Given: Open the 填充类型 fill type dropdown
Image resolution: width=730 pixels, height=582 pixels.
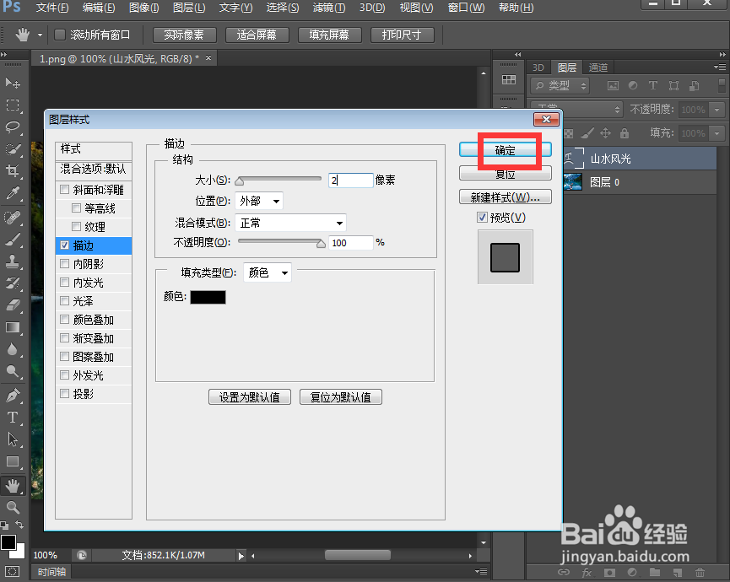Looking at the screenshot, I should 268,272.
